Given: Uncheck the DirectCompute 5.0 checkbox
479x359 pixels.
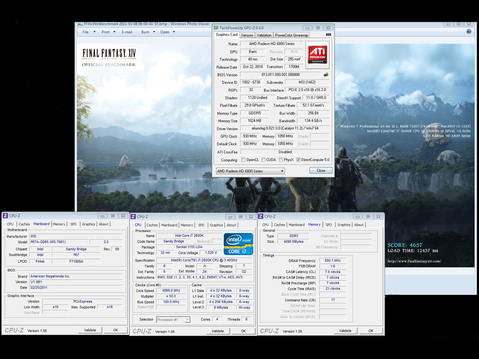Looking at the screenshot, I should (x=298, y=160).
